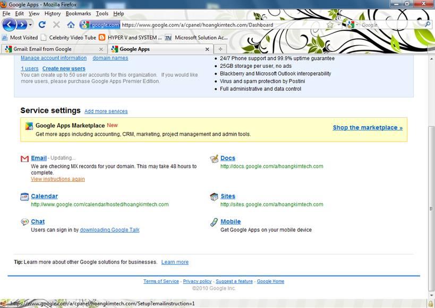Go forward with the Forward arrow button
This screenshot has height=308, width=435.
[x=22, y=25]
